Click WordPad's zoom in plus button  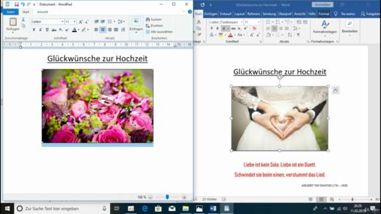[x=185, y=197]
